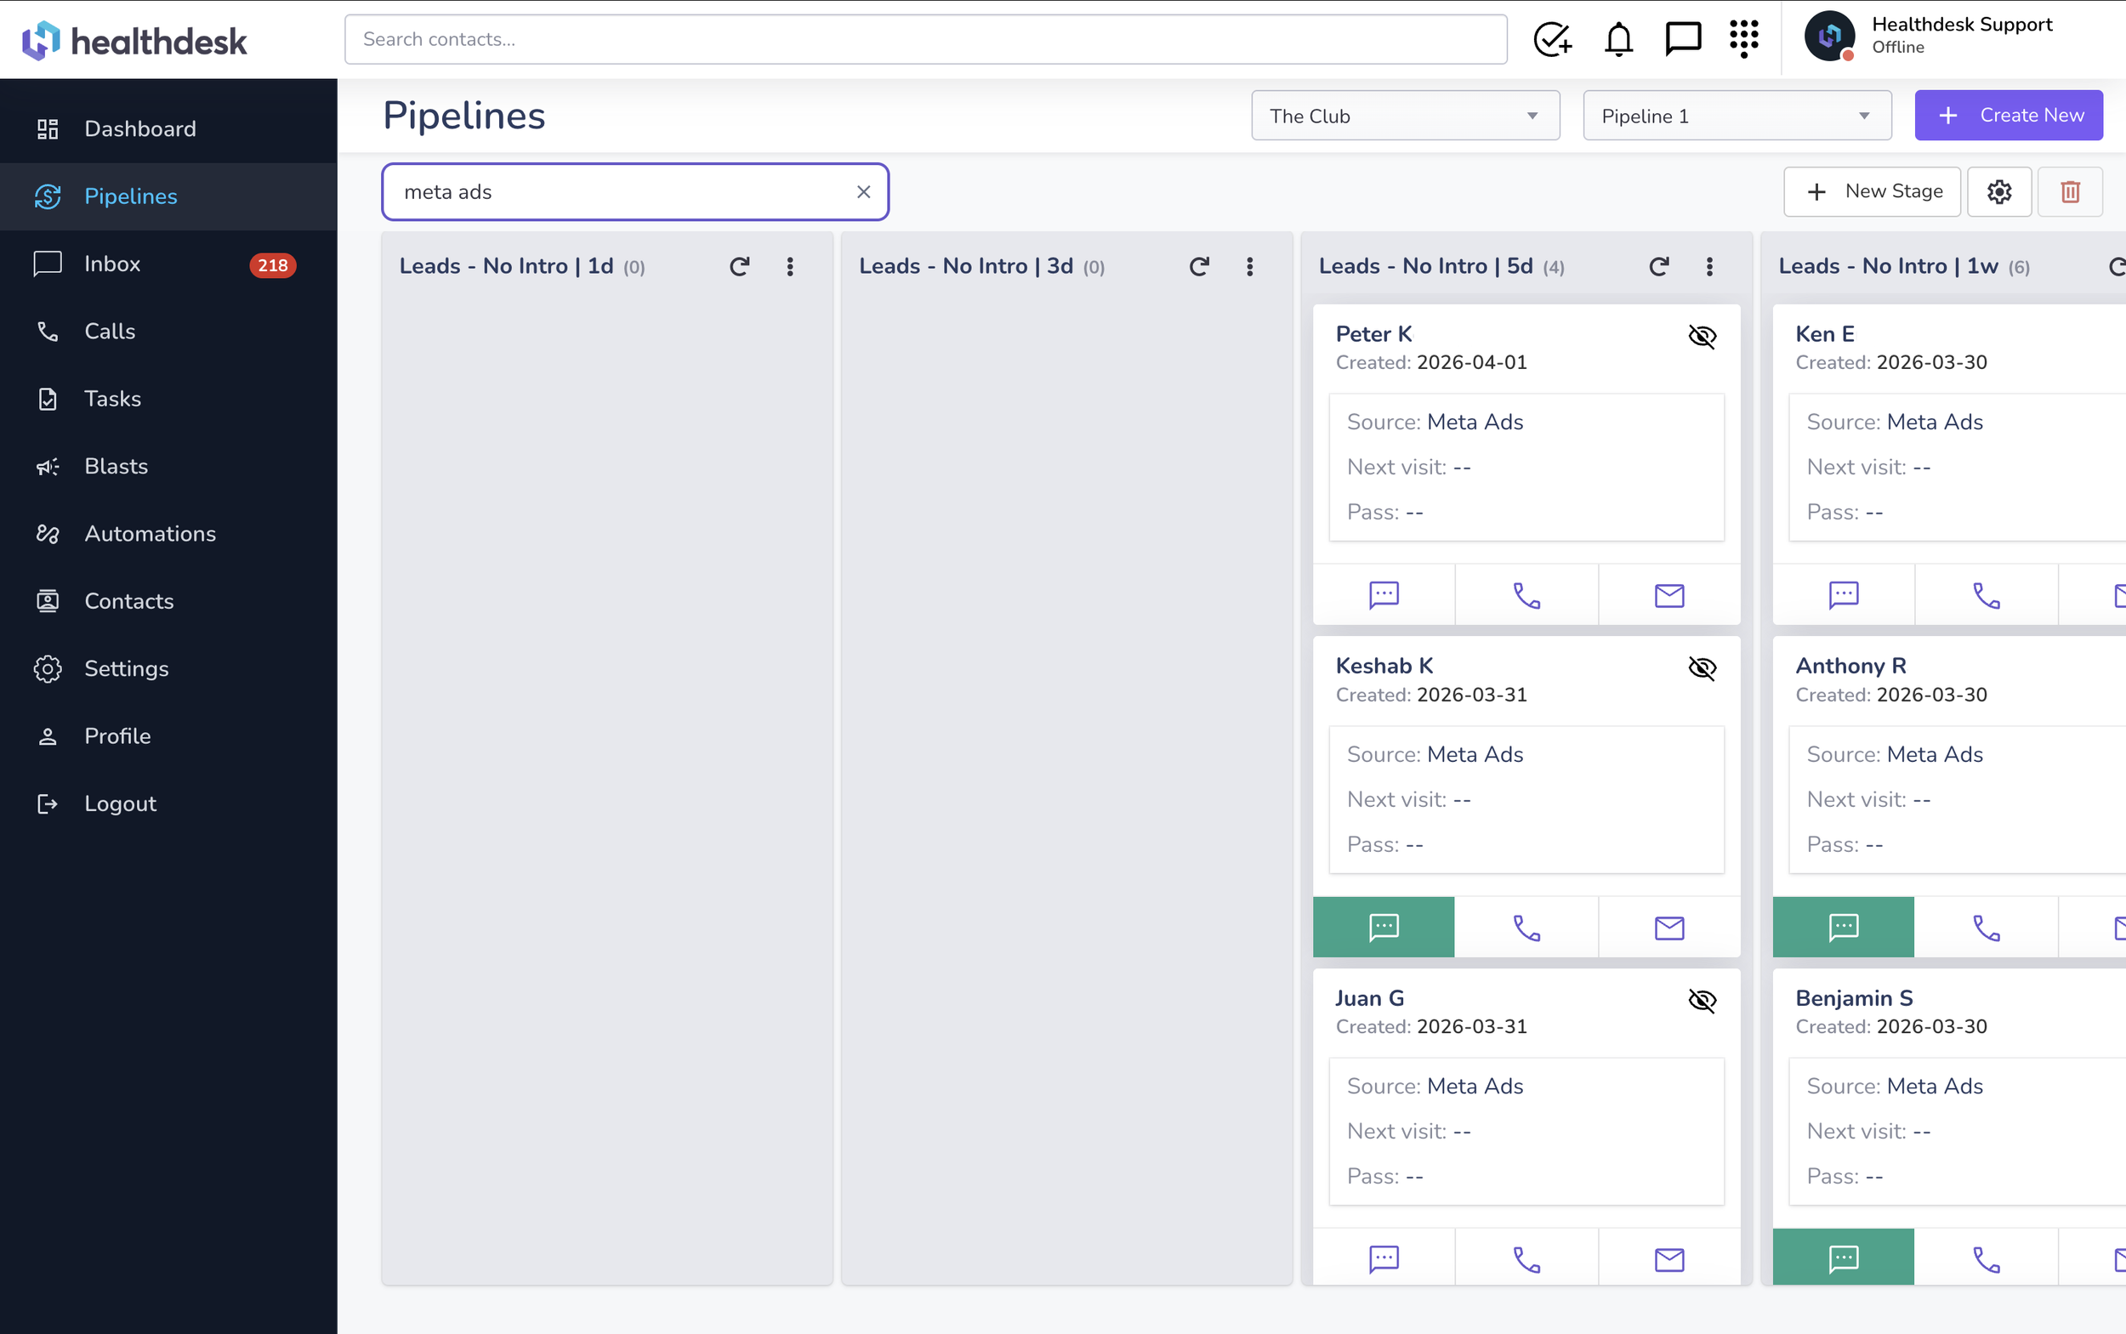Open the dial pad grid icon
This screenshot has height=1334, width=2126.
[1744, 40]
